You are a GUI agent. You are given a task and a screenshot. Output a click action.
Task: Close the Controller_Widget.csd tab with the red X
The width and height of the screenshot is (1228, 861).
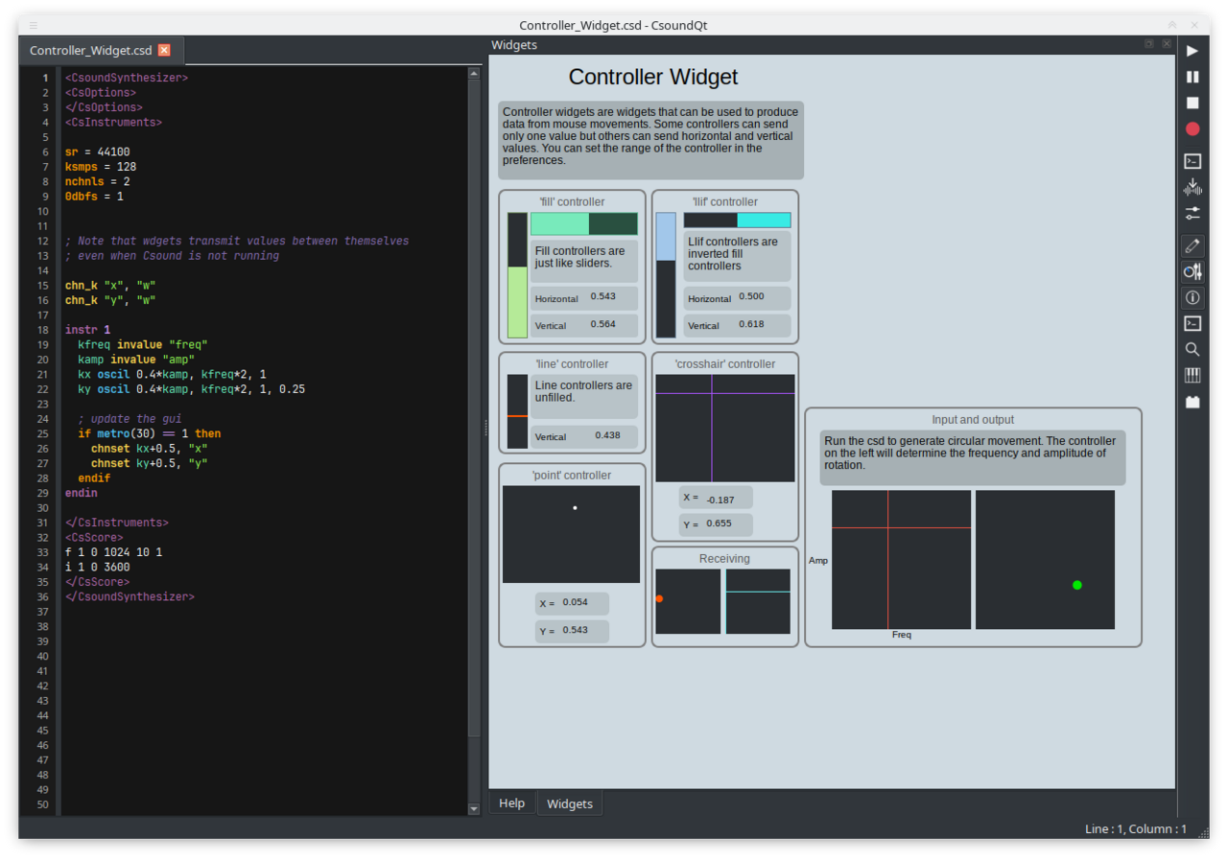point(164,50)
